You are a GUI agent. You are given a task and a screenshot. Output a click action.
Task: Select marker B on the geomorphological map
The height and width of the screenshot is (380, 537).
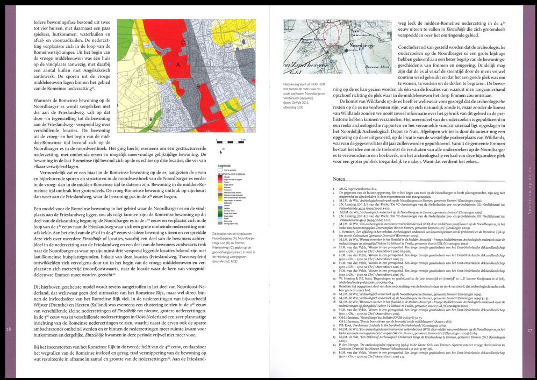click(x=198, y=87)
